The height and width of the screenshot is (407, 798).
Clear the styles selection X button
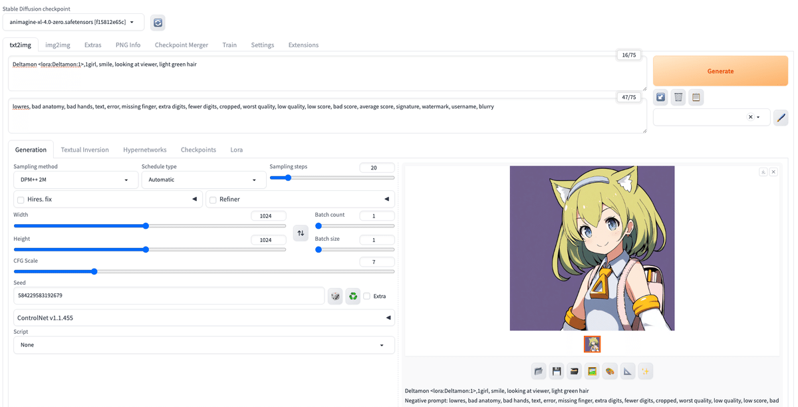(751, 117)
